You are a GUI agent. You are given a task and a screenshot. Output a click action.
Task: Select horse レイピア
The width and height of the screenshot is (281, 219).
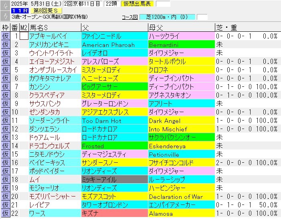click(55, 205)
